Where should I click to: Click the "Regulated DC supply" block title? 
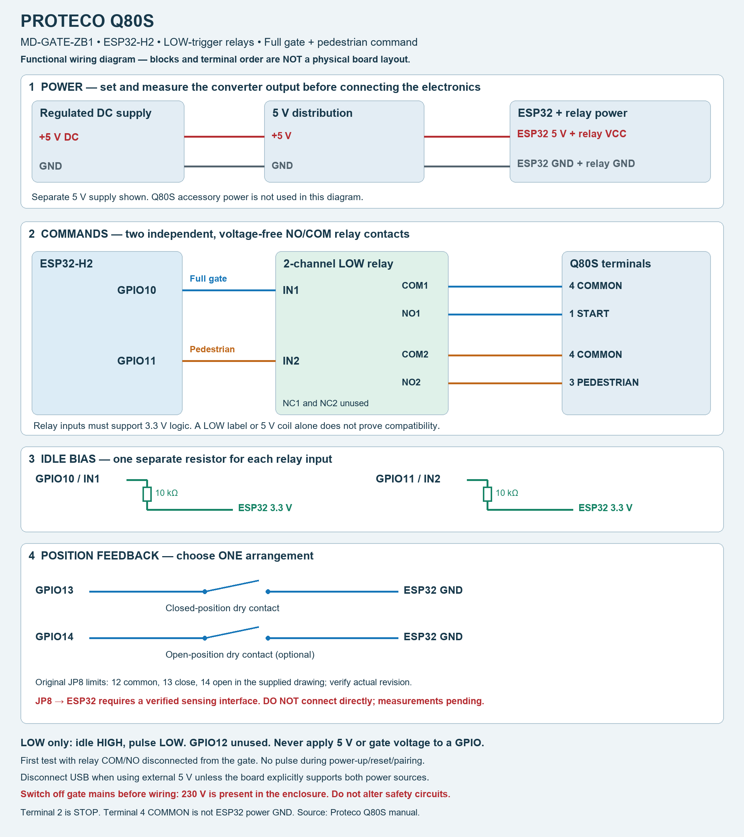point(95,113)
